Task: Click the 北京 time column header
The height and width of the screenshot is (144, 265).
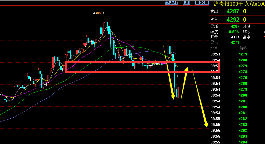Action: coord(214,49)
